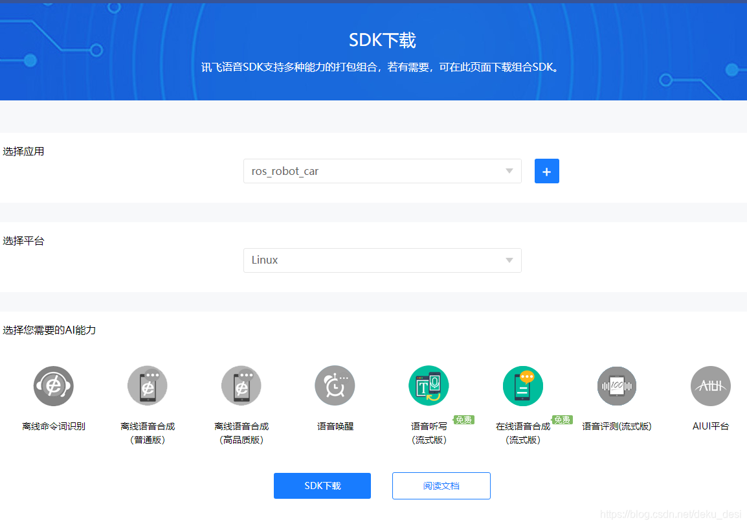747x526 pixels.
Task: Click the 离线命令词识别 label
Action: coord(53,426)
